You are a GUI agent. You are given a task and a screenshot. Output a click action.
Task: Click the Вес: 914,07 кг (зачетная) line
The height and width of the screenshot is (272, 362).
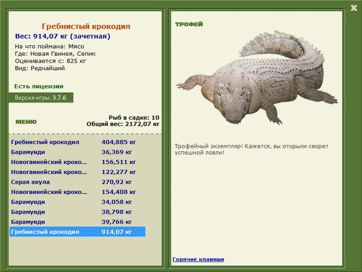click(63, 36)
